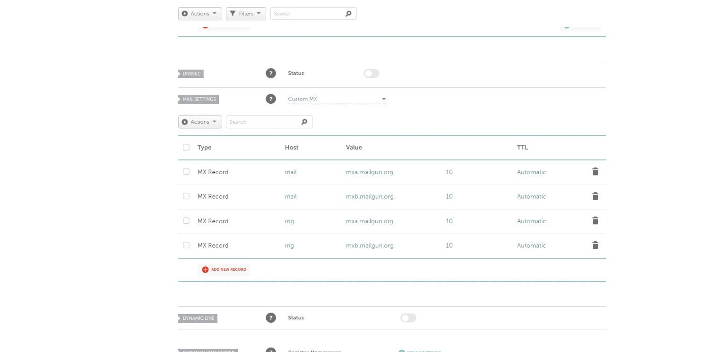Check the mail mxb.mailgun.org record checkbox
The width and height of the screenshot is (709, 352).
tap(186, 196)
